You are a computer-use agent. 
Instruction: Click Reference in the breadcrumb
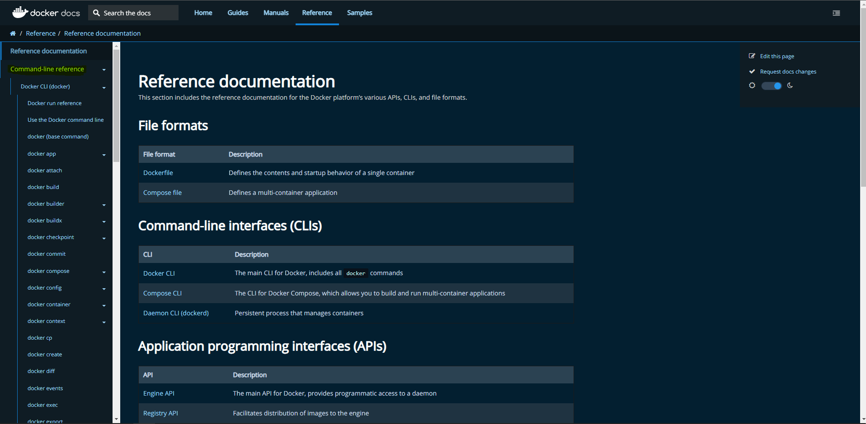click(x=41, y=33)
